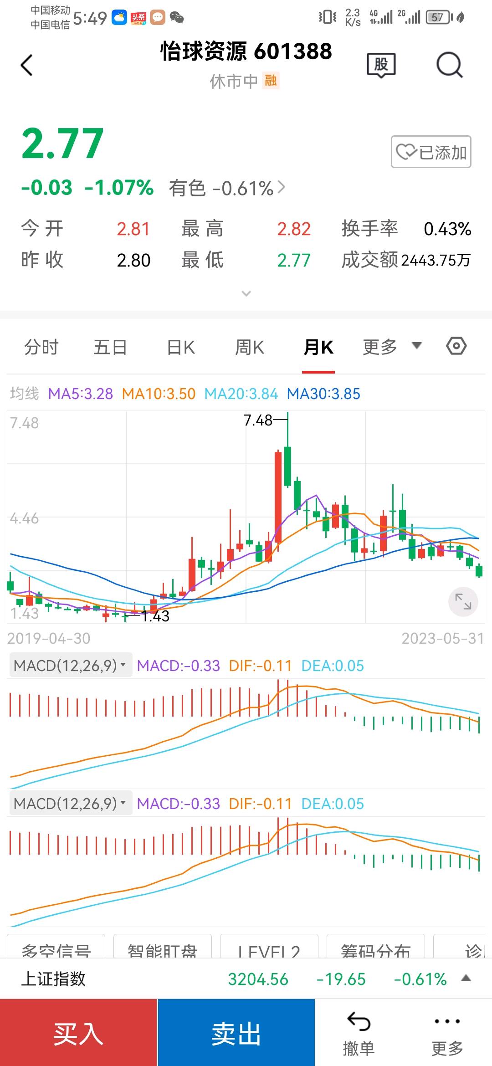Image resolution: width=492 pixels, height=1066 pixels.
Task: Open the second MACD indicator dropdown
Action: click(x=71, y=804)
